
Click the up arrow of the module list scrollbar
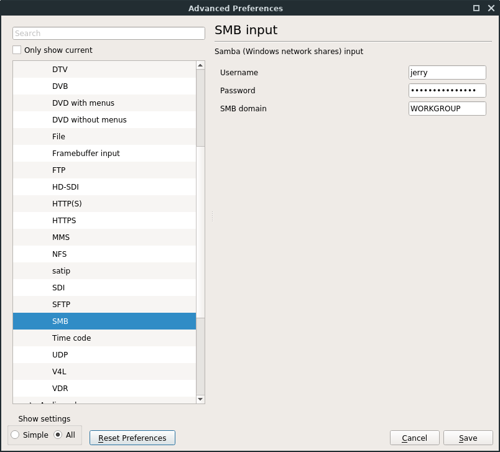200,65
